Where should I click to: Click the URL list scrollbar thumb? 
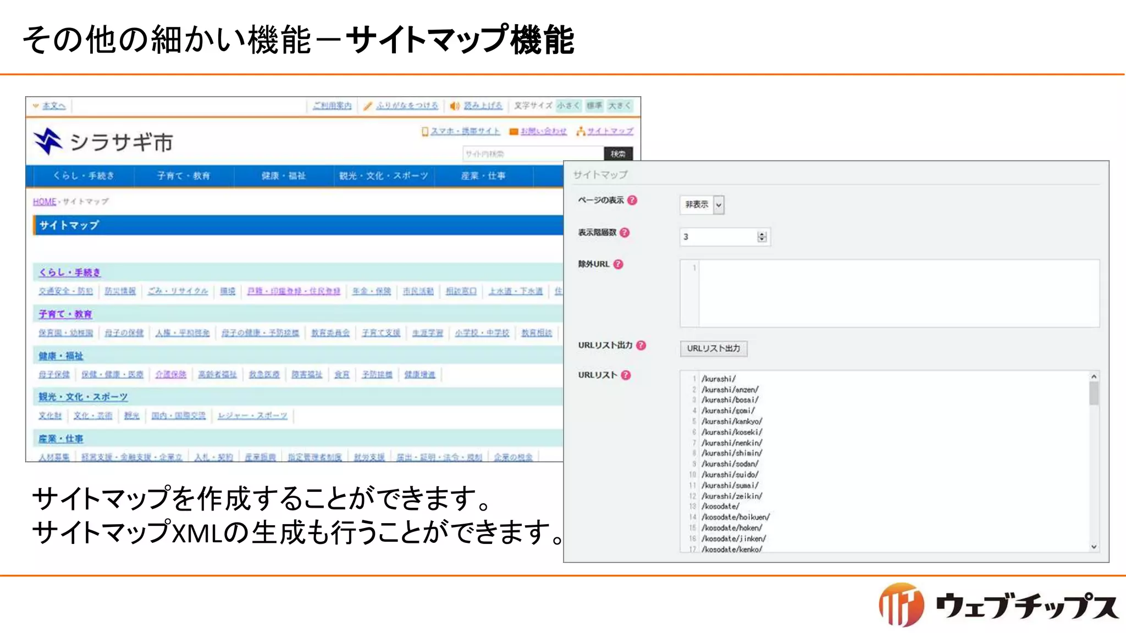[1094, 393]
